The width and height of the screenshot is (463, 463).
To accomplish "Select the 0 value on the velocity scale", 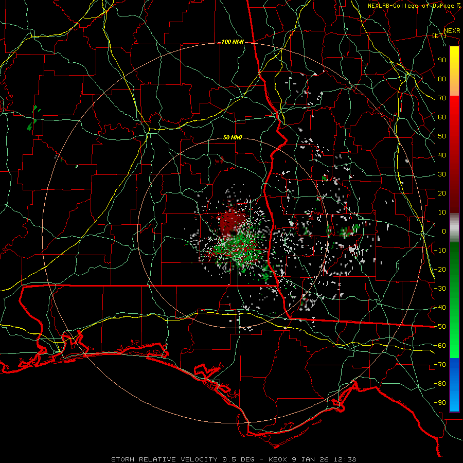I will point(444,231).
